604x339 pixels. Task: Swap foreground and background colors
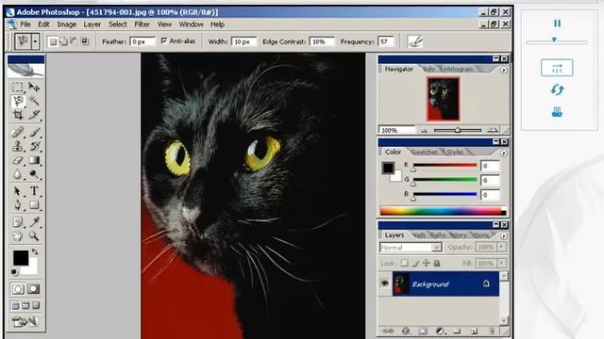[35, 252]
